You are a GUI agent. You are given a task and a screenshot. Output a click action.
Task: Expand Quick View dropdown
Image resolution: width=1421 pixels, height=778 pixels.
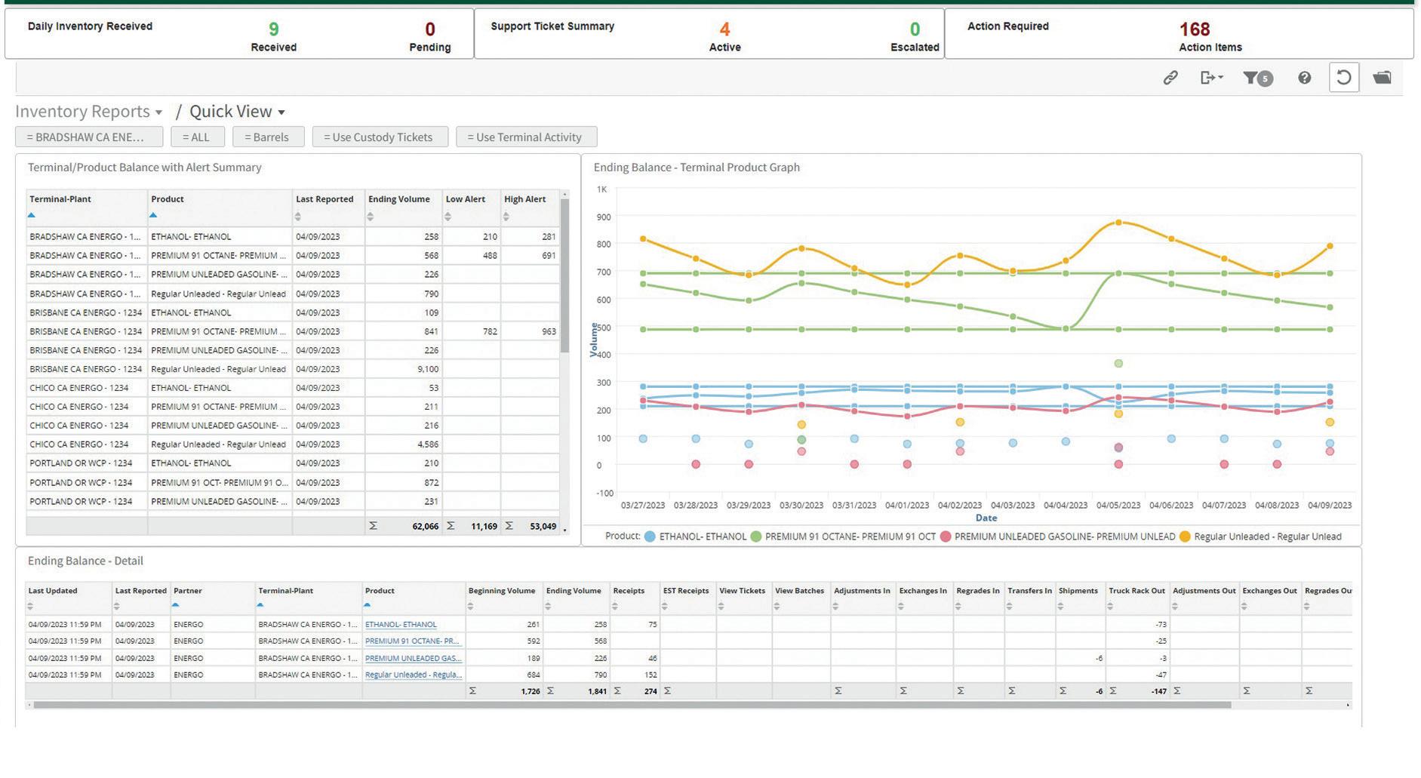237,112
